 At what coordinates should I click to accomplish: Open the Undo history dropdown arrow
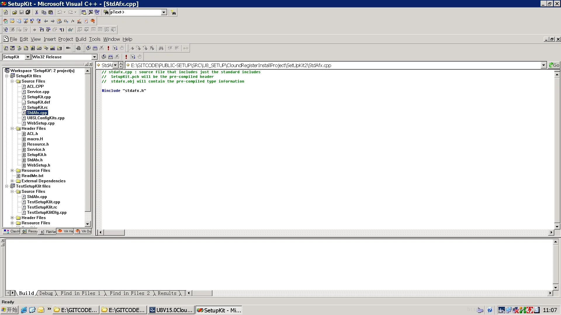65,12
